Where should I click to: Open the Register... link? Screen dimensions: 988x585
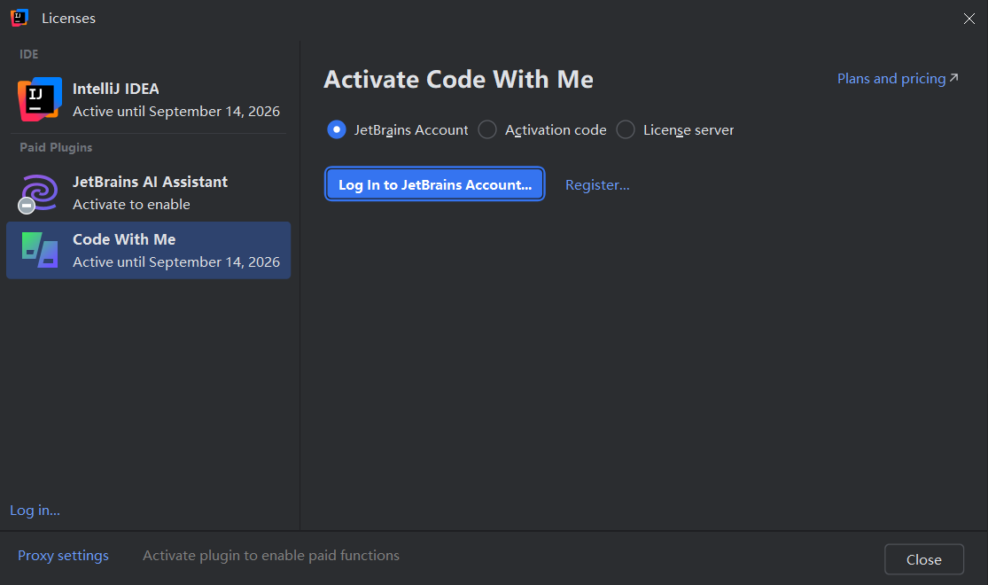[x=597, y=184]
